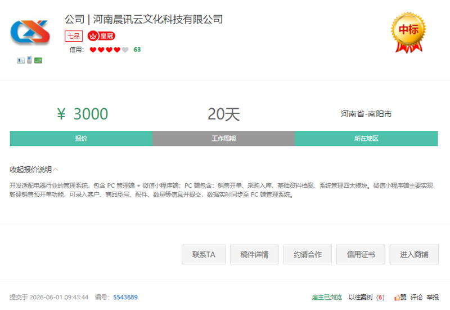Click the ID card verification icon
Screen dimensions: 450x310
(x=21, y=60)
